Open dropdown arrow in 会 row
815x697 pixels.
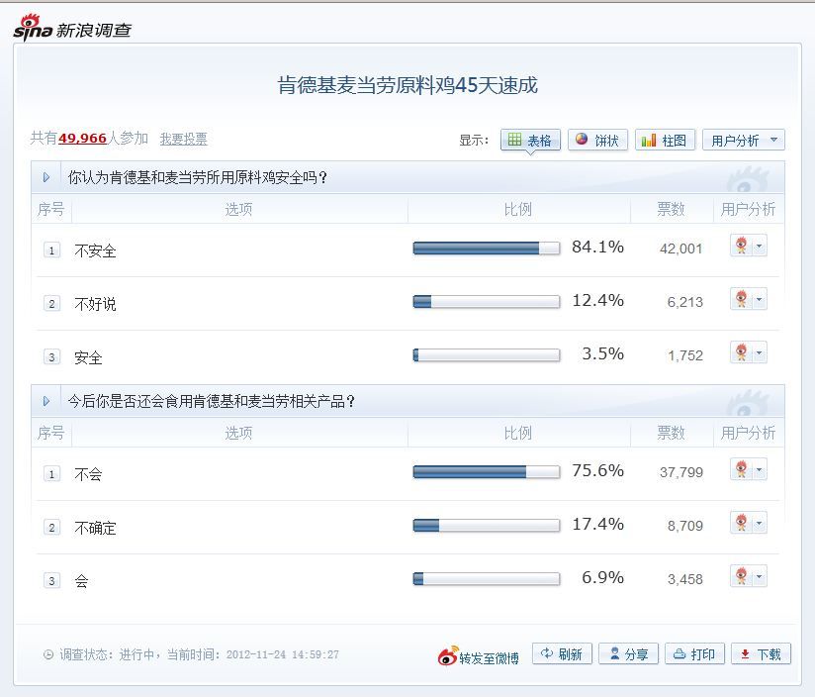[x=760, y=576]
